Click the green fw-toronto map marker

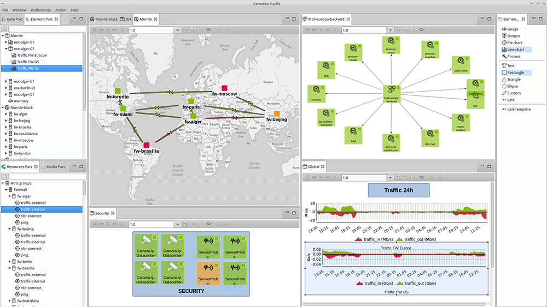tap(118, 91)
